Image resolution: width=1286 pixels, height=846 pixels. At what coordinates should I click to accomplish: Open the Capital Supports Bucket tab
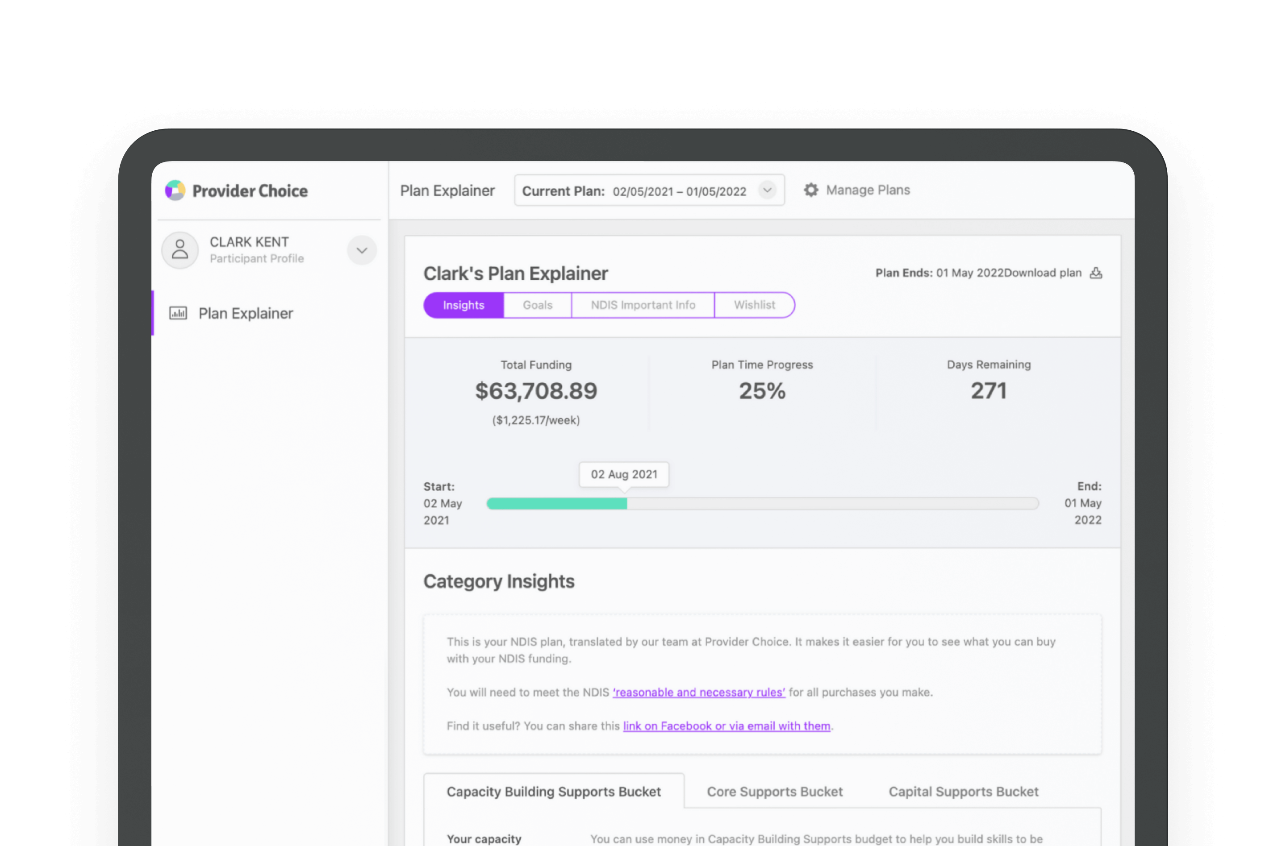click(x=964, y=792)
